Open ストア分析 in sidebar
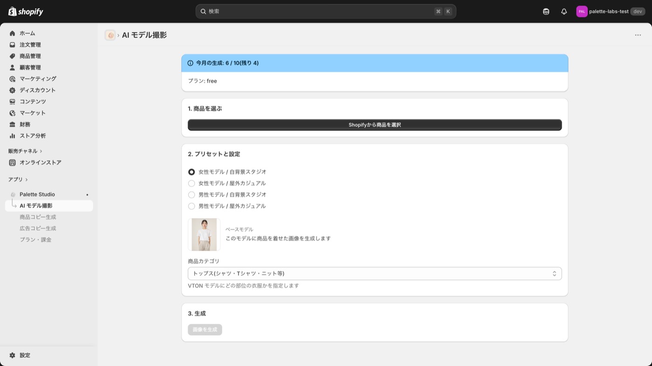The height and width of the screenshot is (366, 652). (x=33, y=136)
